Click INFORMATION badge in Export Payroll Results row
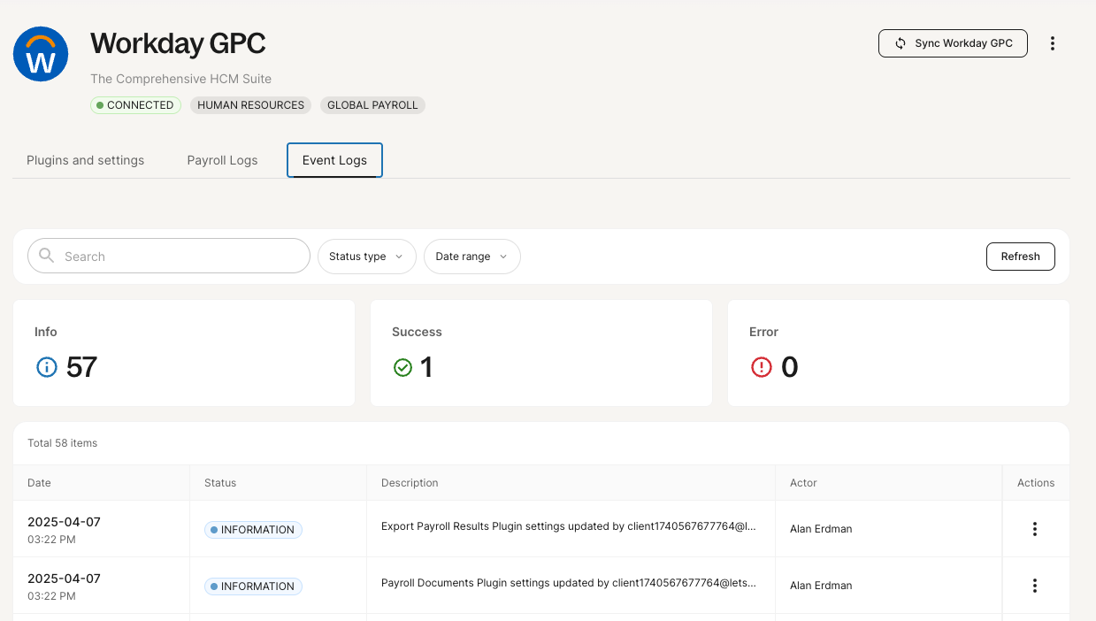 click(x=253, y=530)
